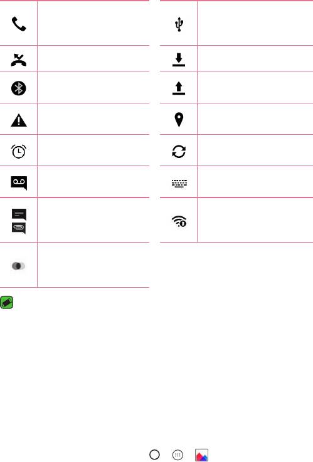This screenshot has height=462, width=313.
Task: Open the app drawer dotted circle
Action: 178,455
